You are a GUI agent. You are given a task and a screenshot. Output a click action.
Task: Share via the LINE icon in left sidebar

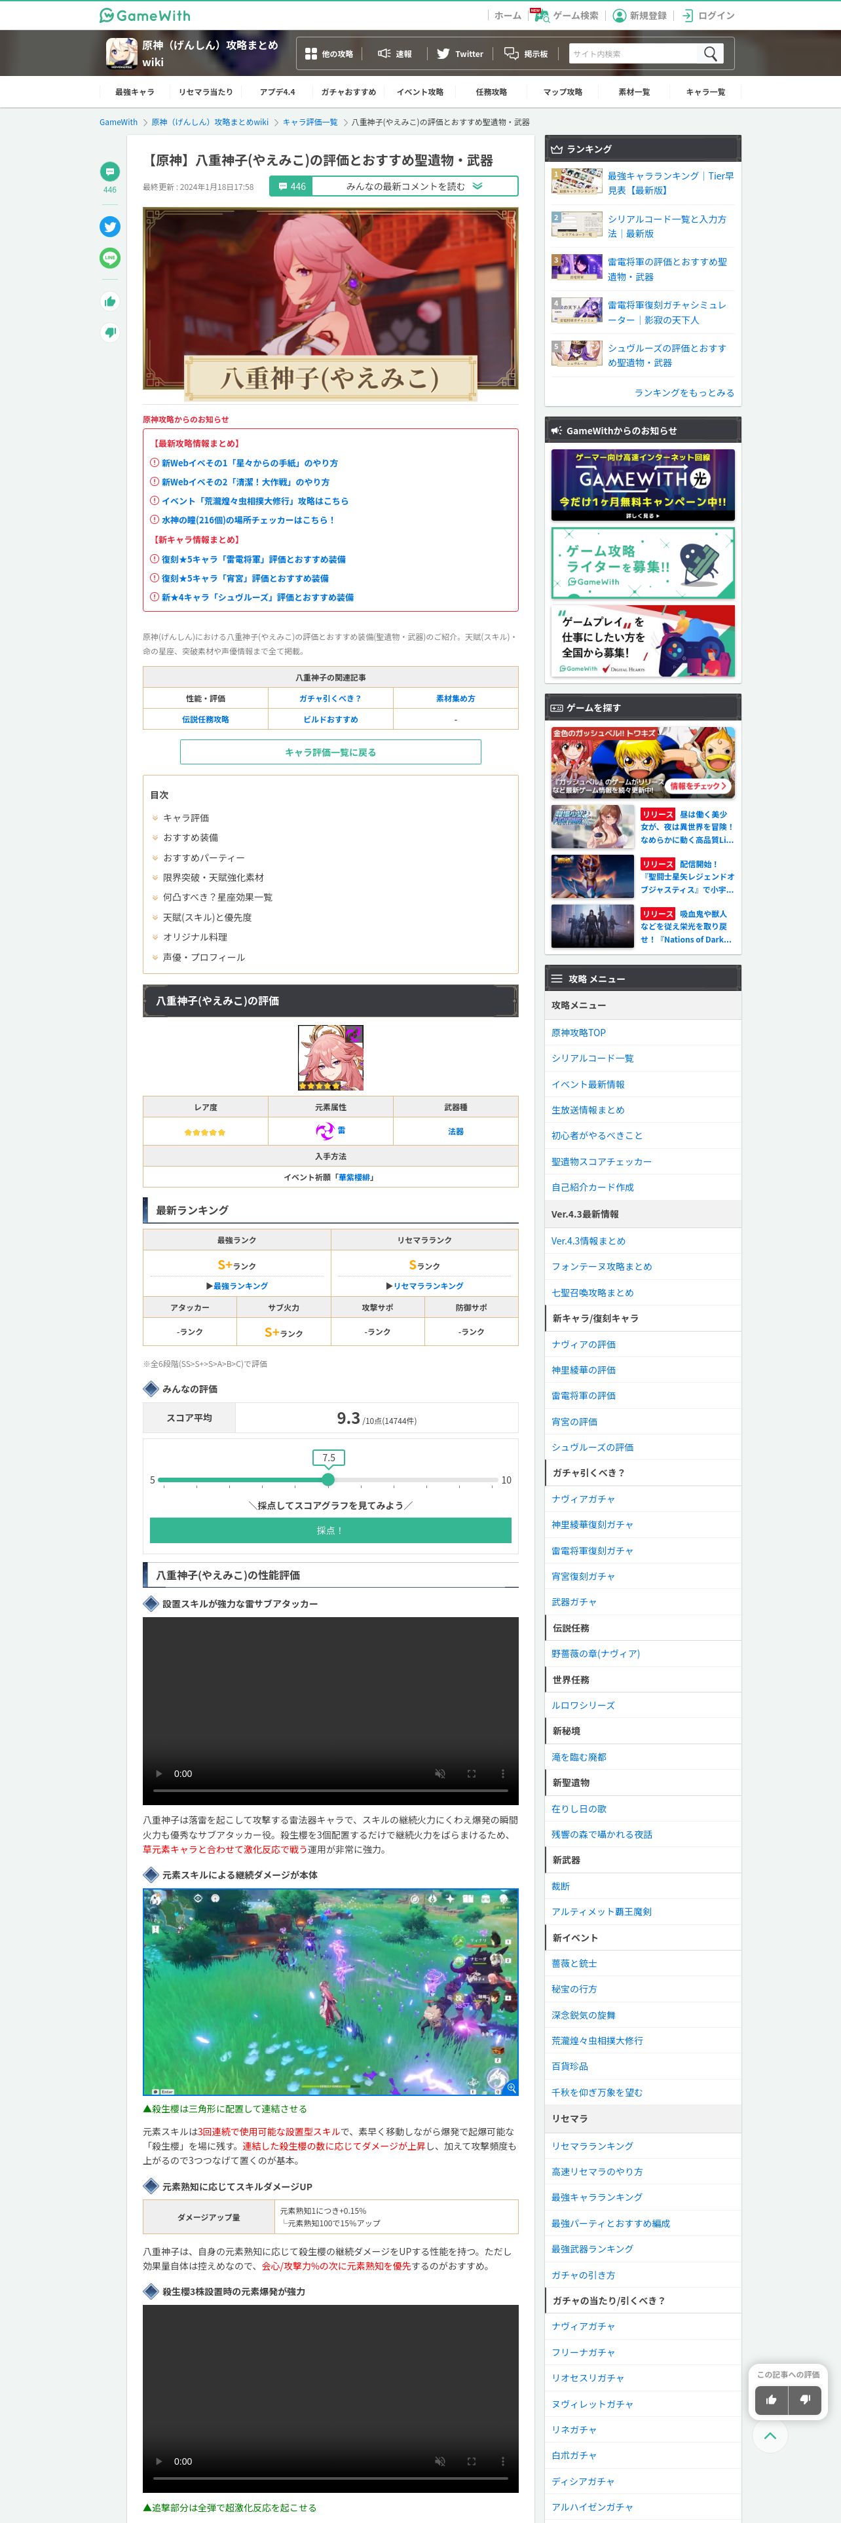(109, 257)
